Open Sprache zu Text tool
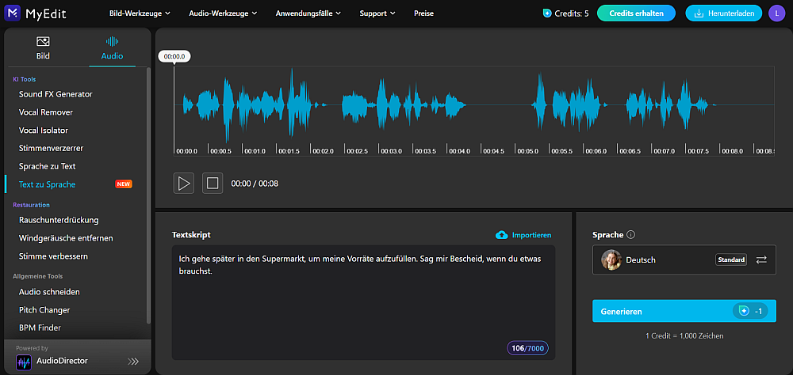793x375 pixels. [x=48, y=166]
